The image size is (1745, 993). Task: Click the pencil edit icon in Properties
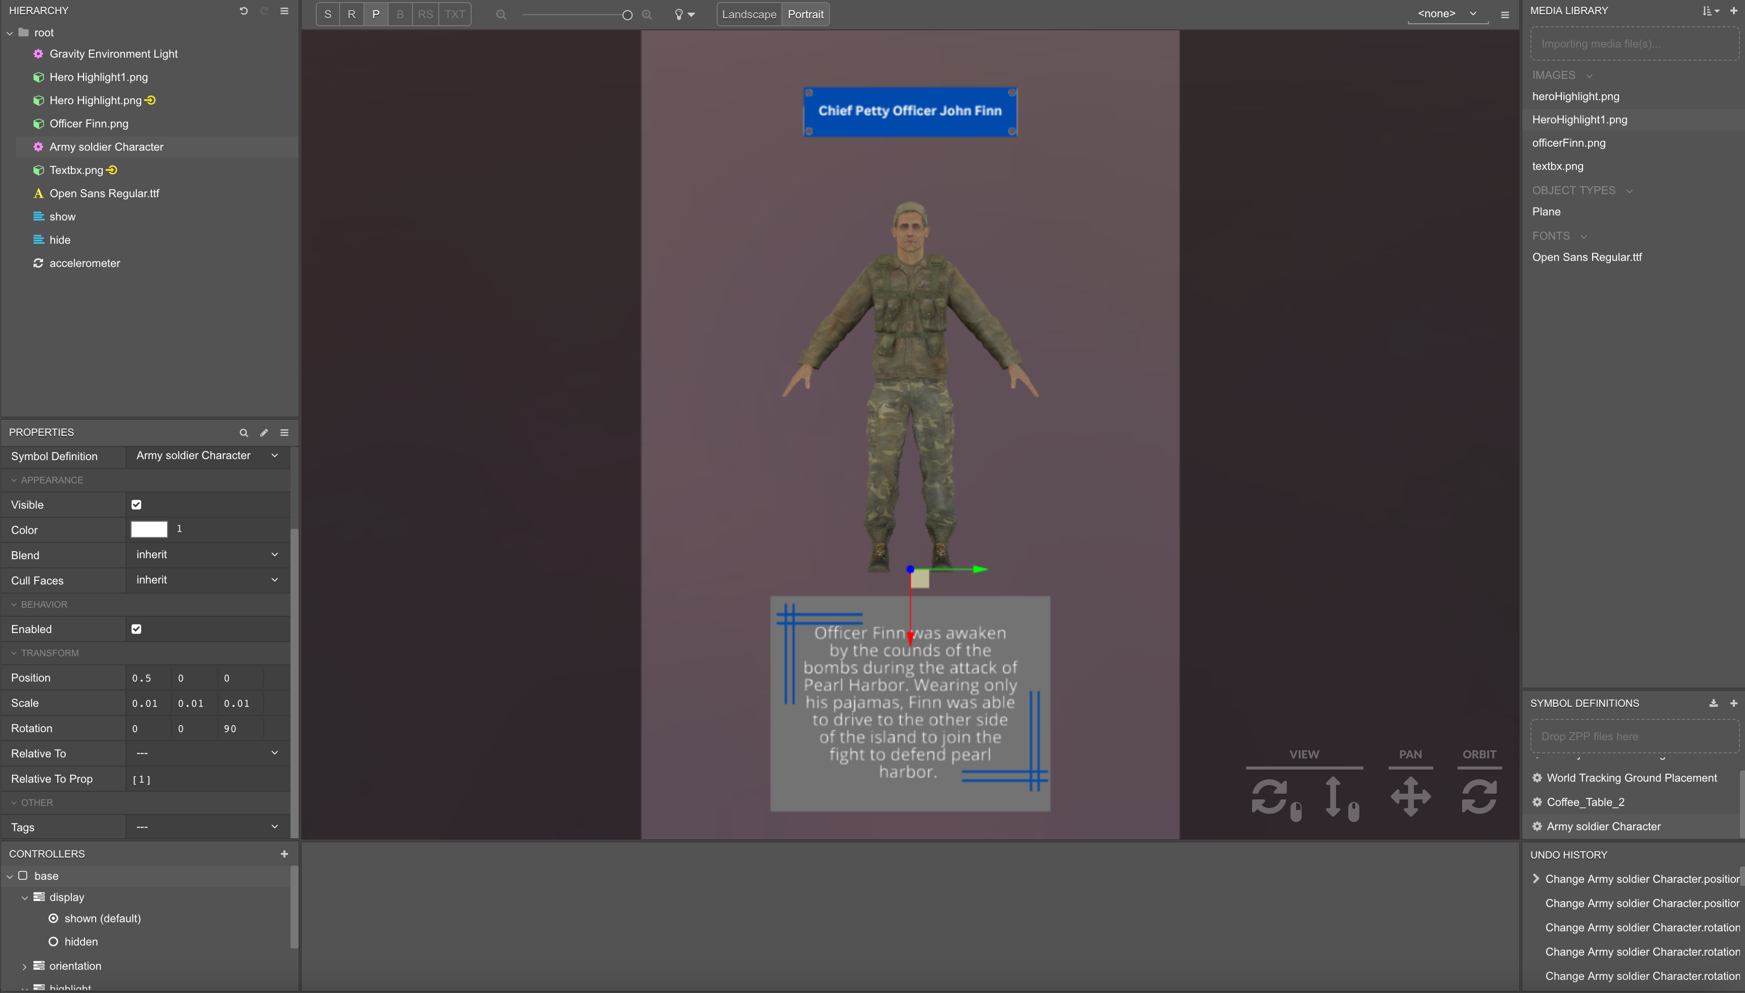pyautogui.click(x=264, y=432)
